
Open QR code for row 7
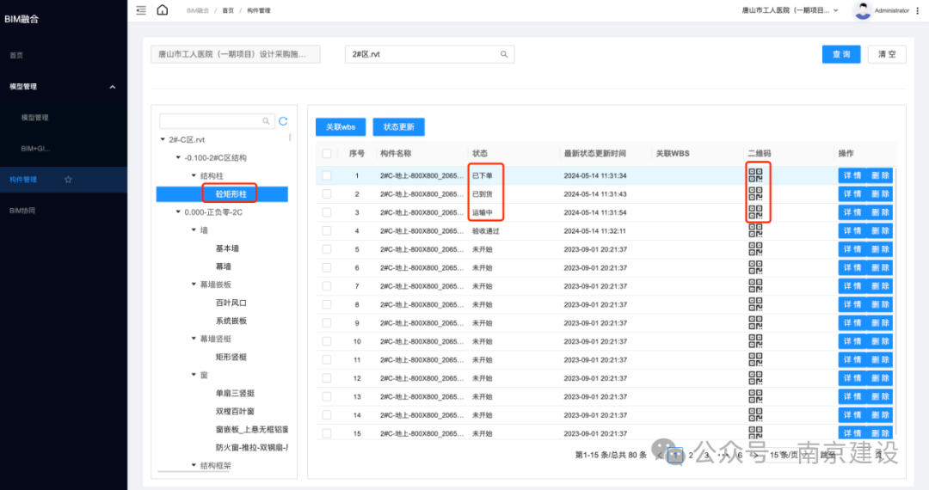click(x=755, y=285)
